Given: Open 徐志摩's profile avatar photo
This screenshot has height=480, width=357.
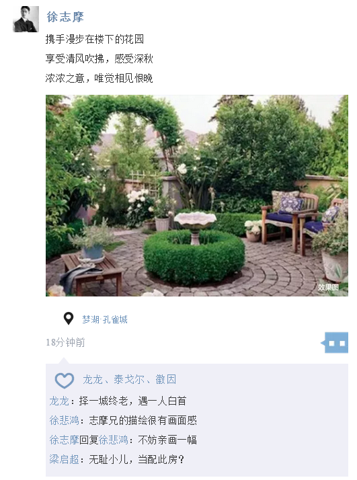Looking at the screenshot, I should [x=26, y=19].
